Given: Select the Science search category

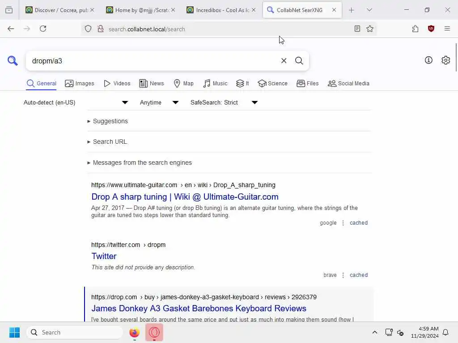Looking at the screenshot, I should [x=272, y=84].
